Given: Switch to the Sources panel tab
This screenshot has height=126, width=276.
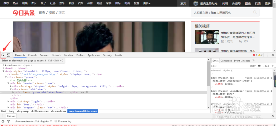Looking at the screenshot, I should 44,55.
